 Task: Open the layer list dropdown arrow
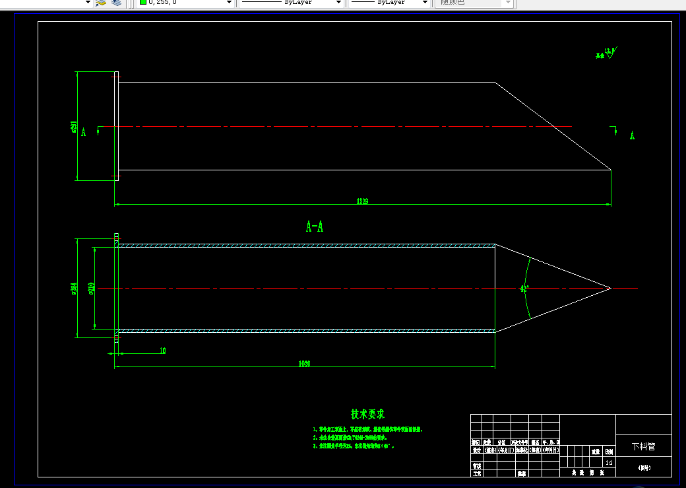tap(88, 3)
